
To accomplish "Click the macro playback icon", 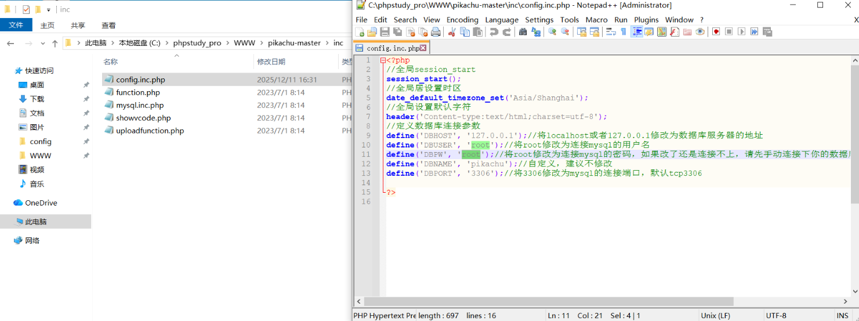I will [742, 32].
